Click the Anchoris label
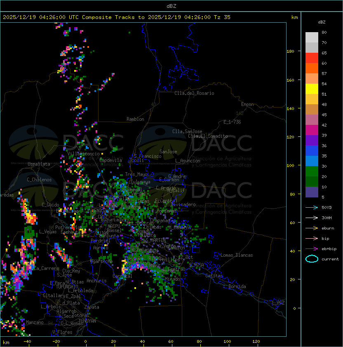Viewport: 343px width, 347px height. tap(96, 281)
